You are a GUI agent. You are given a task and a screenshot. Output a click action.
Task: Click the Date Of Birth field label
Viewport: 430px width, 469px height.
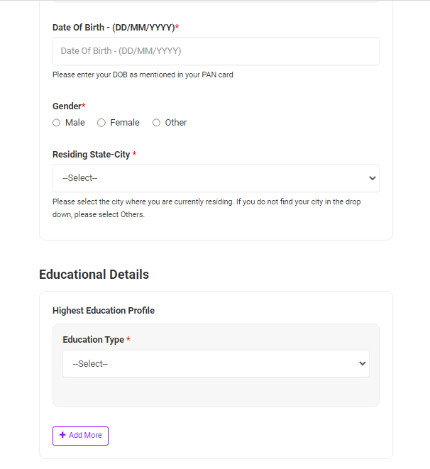[x=114, y=28]
